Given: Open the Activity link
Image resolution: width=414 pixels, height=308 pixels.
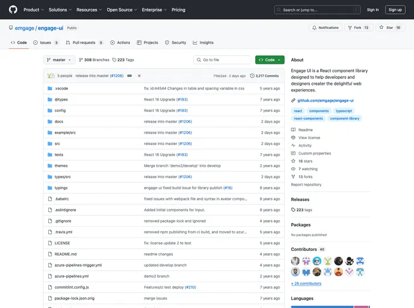Looking at the screenshot, I should [301, 146].
